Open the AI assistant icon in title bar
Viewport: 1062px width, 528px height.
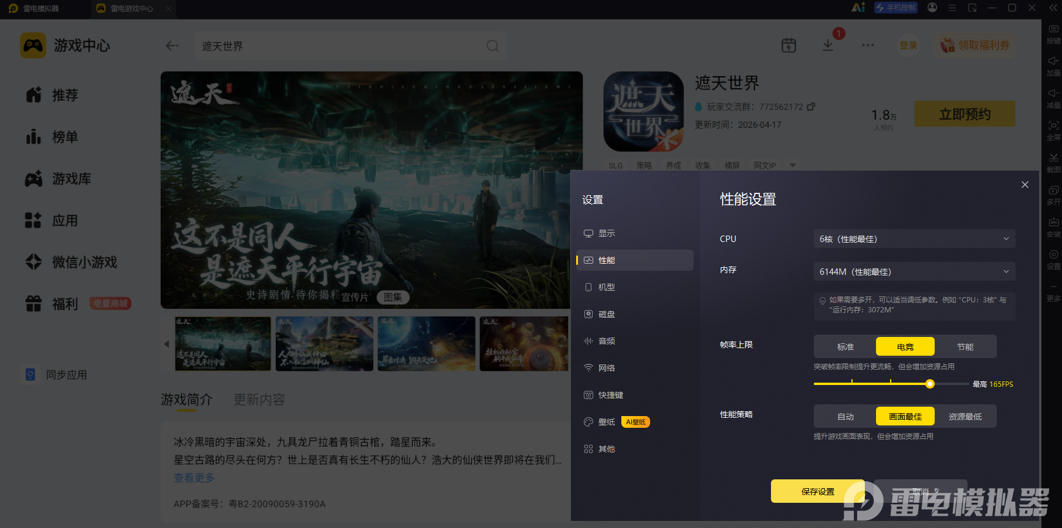coord(858,8)
